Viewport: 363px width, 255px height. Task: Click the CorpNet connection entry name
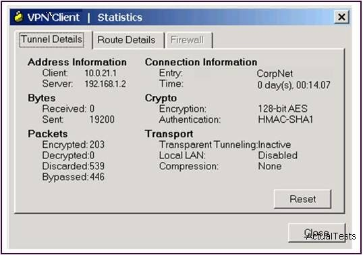[x=275, y=74]
